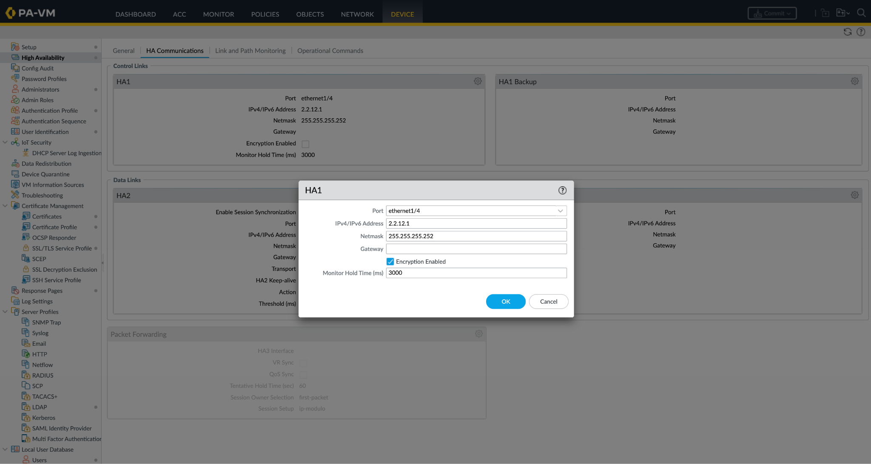Open the POLICIES top menu
Image resolution: width=871 pixels, height=464 pixels.
[265, 14]
